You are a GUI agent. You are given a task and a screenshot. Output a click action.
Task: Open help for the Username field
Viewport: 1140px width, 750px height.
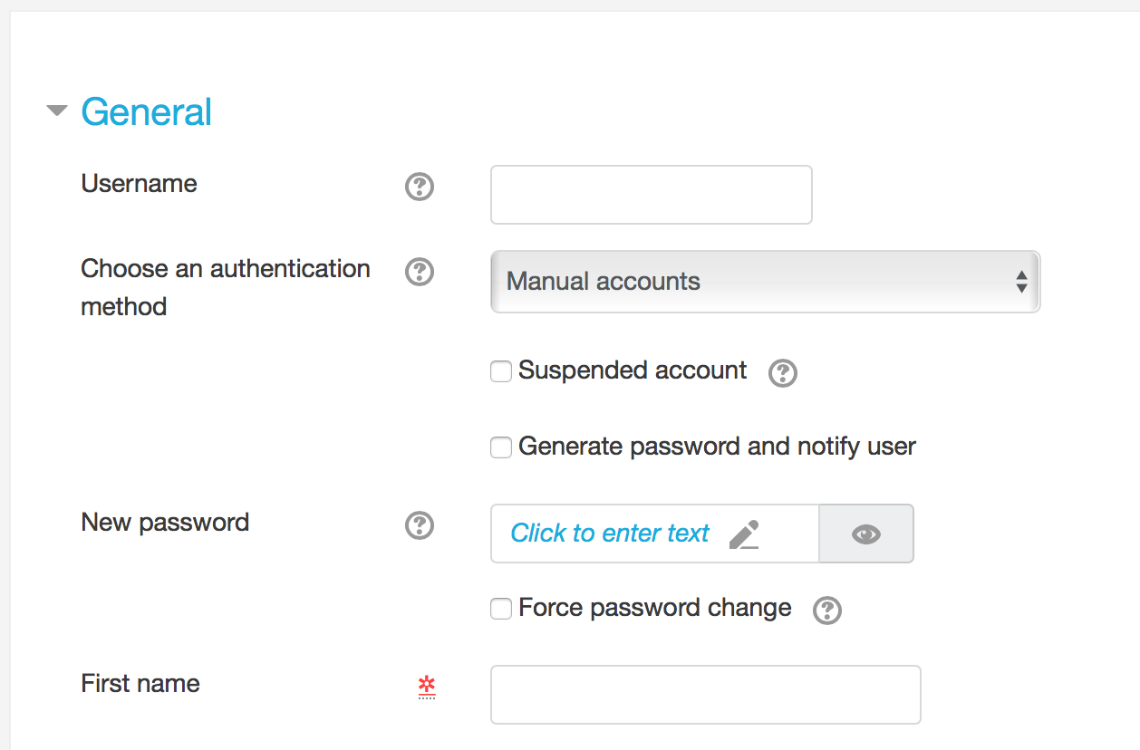(x=419, y=187)
